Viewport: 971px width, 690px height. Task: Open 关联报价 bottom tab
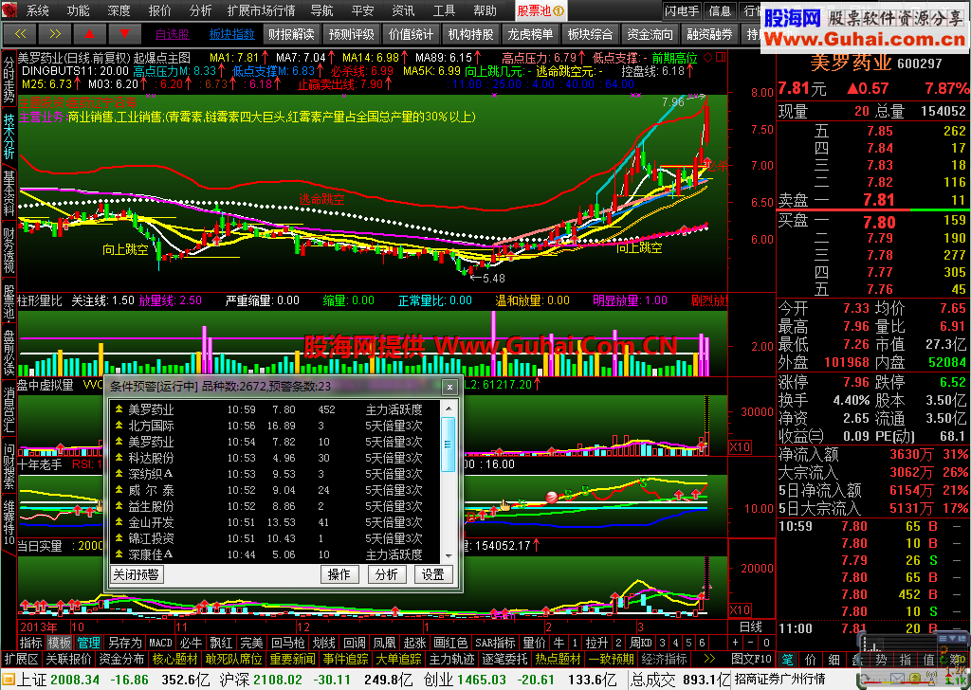pos(68,659)
